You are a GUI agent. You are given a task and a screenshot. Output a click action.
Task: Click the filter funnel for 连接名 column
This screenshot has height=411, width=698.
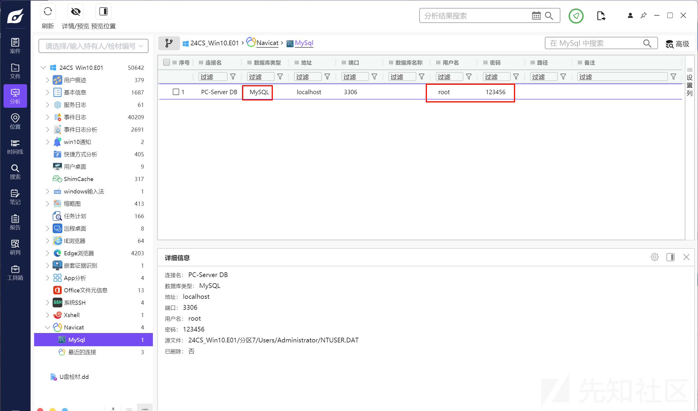click(x=233, y=77)
